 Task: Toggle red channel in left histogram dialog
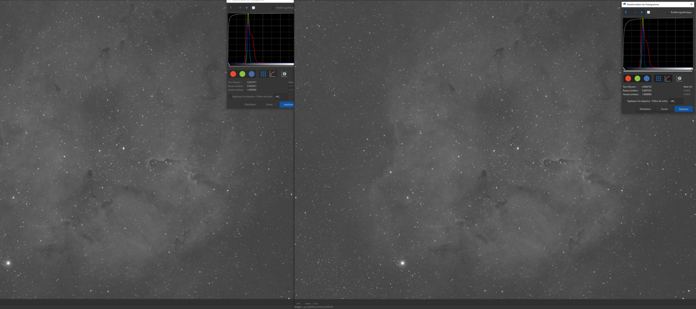(x=233, y=74)
